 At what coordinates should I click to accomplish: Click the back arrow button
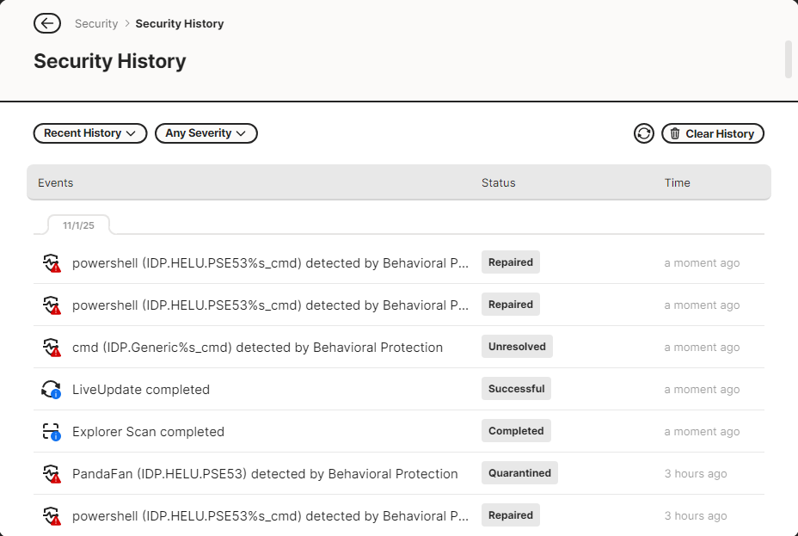pos(47,23)
